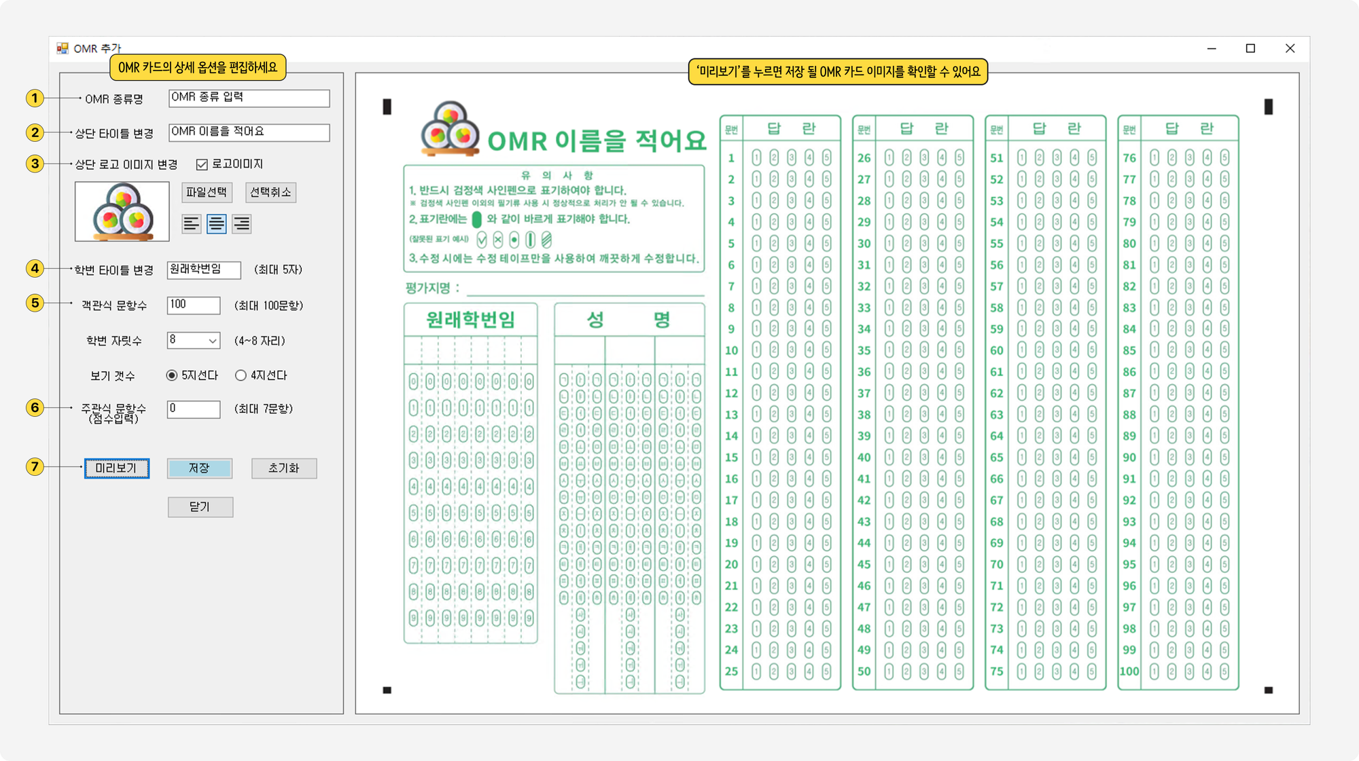This screenshot has height=761, width=1359.
Task: Select the 5지선다 radio option
Action: [172, 375]
